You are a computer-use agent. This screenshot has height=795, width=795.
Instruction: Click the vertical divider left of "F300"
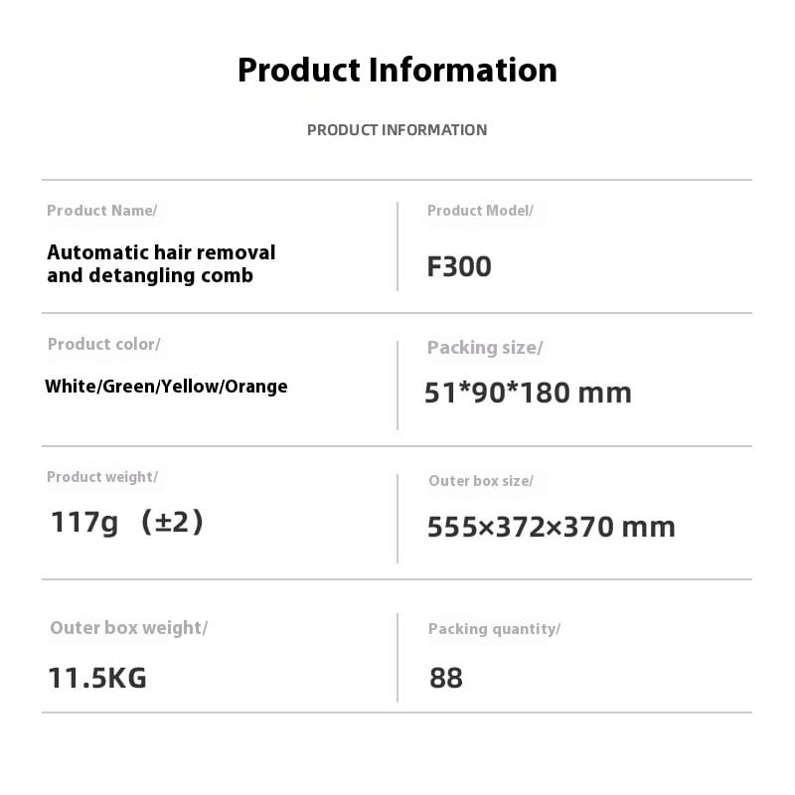coord(397,246)
